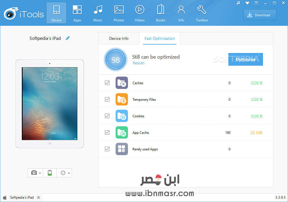Click the Rescan link

(138, 63)
